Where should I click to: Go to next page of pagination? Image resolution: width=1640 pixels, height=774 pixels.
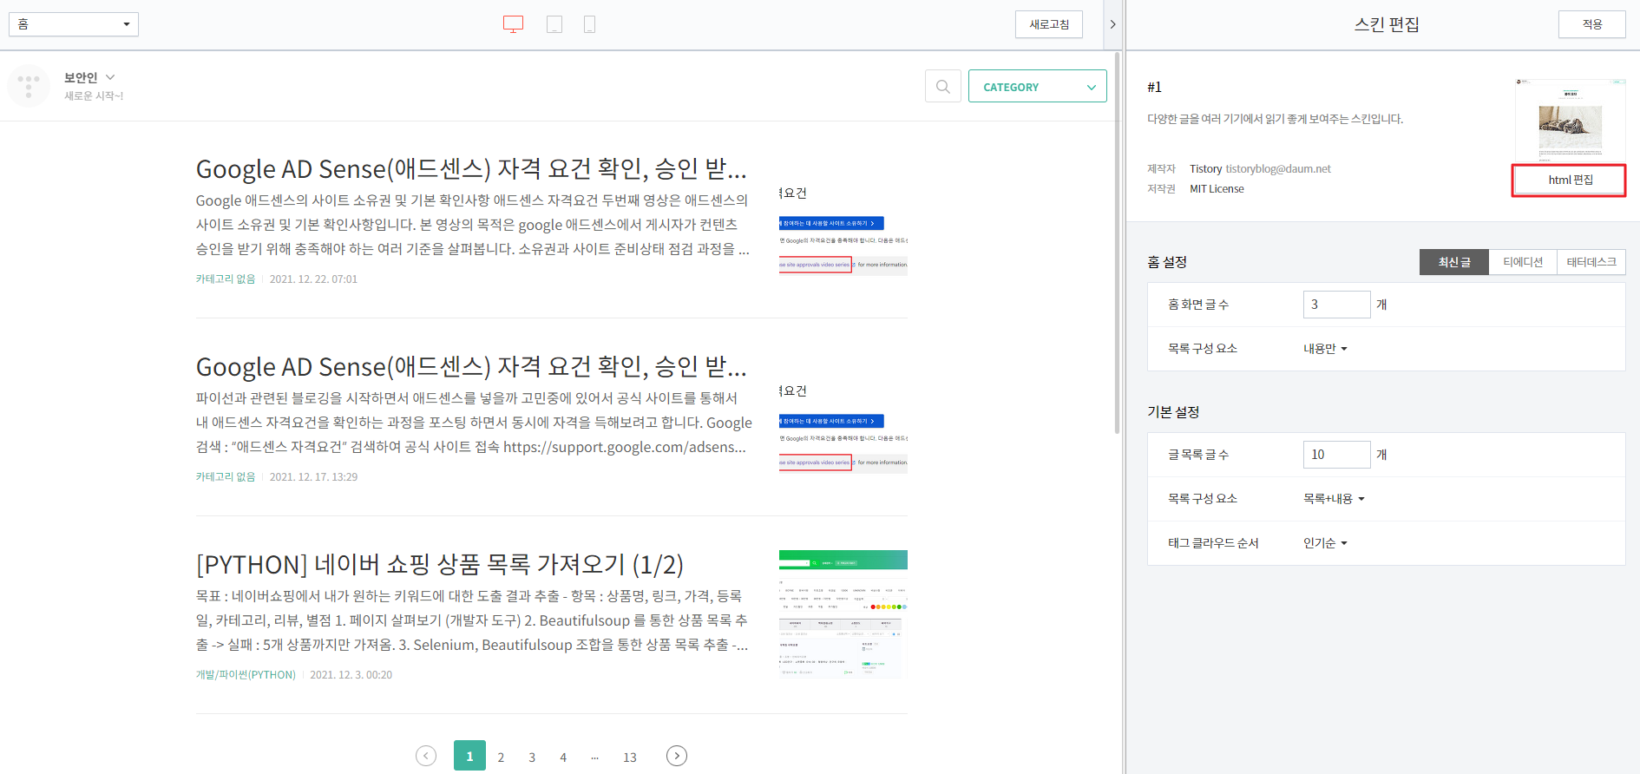[x=677, y=756]
